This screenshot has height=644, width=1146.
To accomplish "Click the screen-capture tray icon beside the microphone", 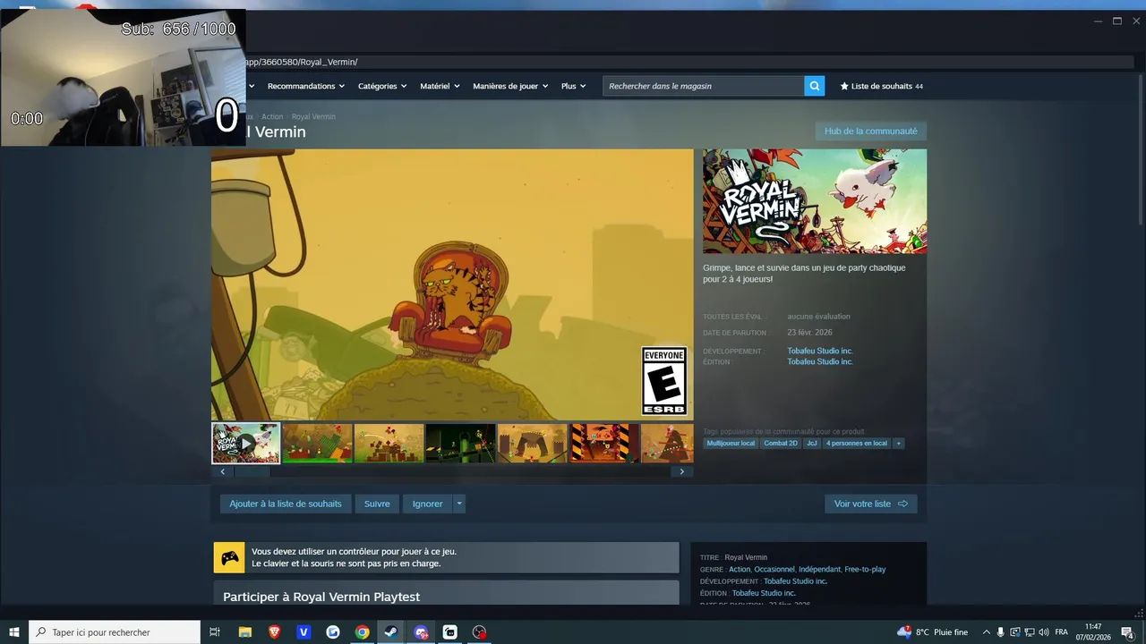I will click(x=1015, y=632).
